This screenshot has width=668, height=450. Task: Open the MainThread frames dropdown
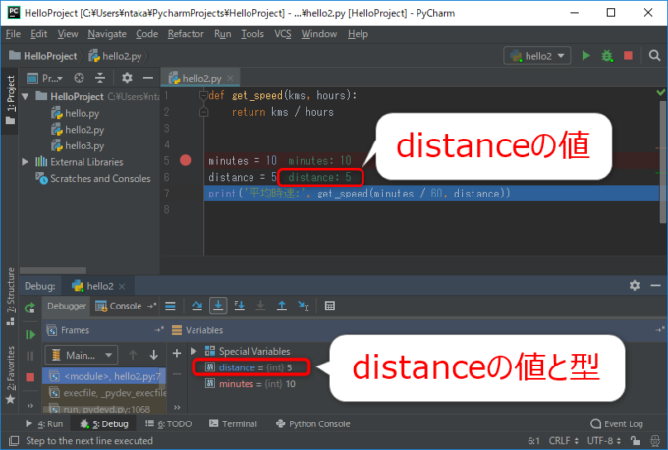[83, 354]
